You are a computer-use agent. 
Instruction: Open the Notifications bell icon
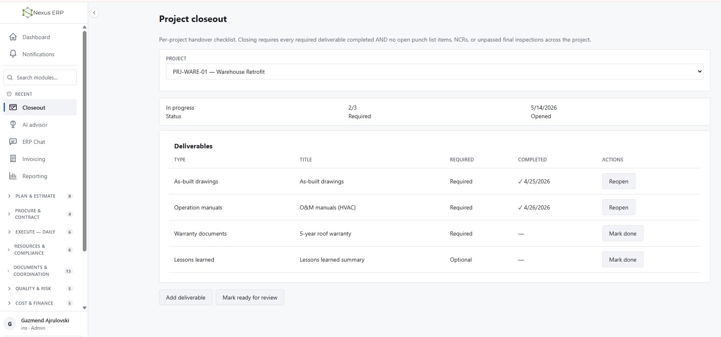click(x=13, y=54)
